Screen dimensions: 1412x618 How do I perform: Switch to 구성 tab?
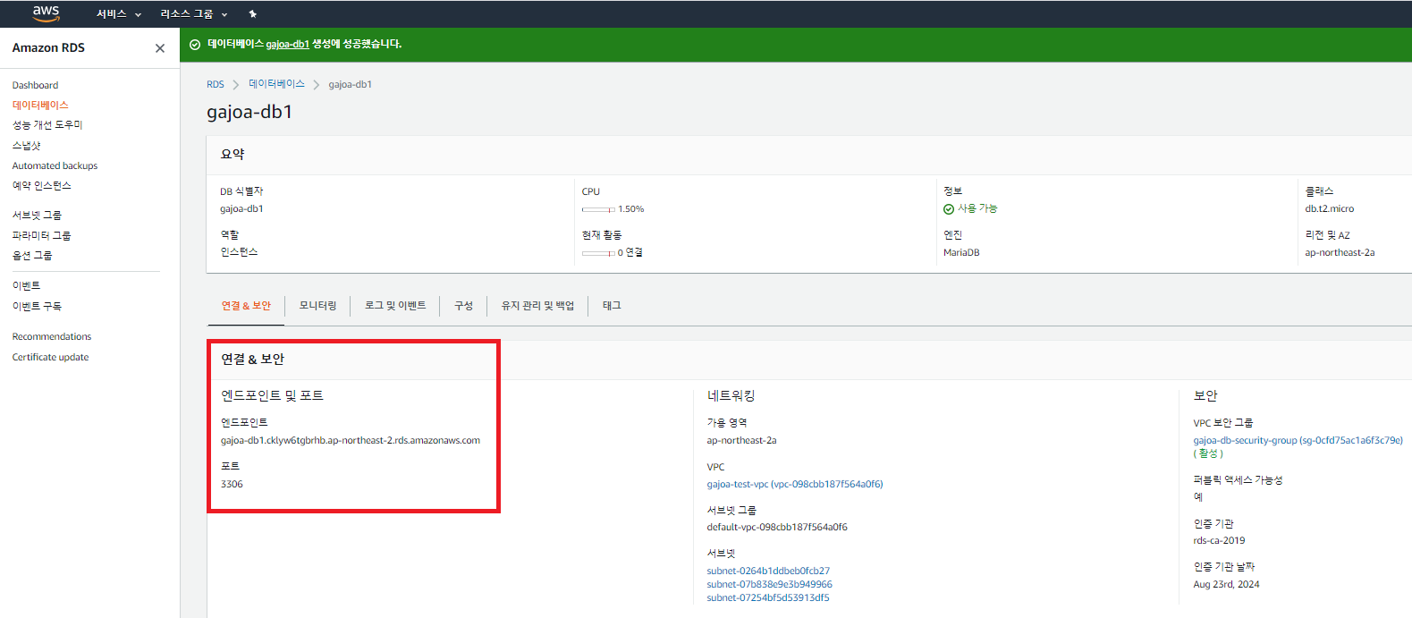click(463, 306)
